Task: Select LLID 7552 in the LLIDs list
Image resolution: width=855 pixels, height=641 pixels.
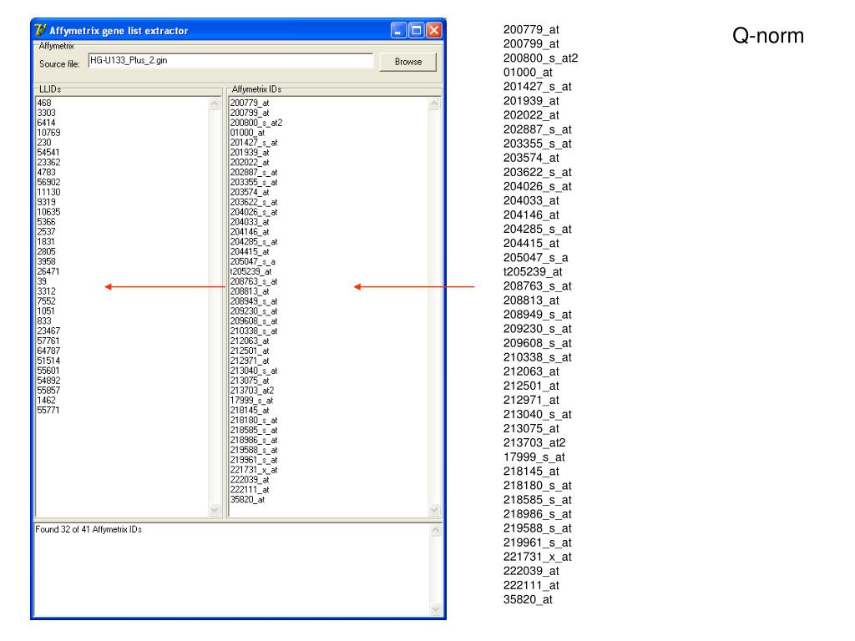Action: (47, 300)
